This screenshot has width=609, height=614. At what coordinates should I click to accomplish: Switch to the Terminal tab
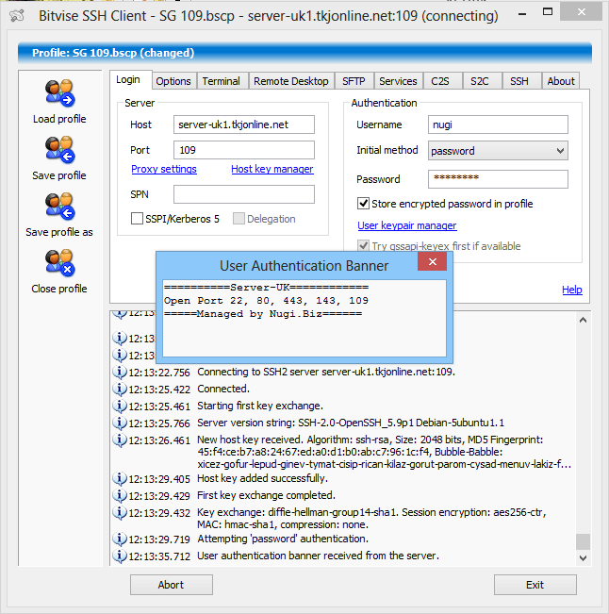coord(222,81)
